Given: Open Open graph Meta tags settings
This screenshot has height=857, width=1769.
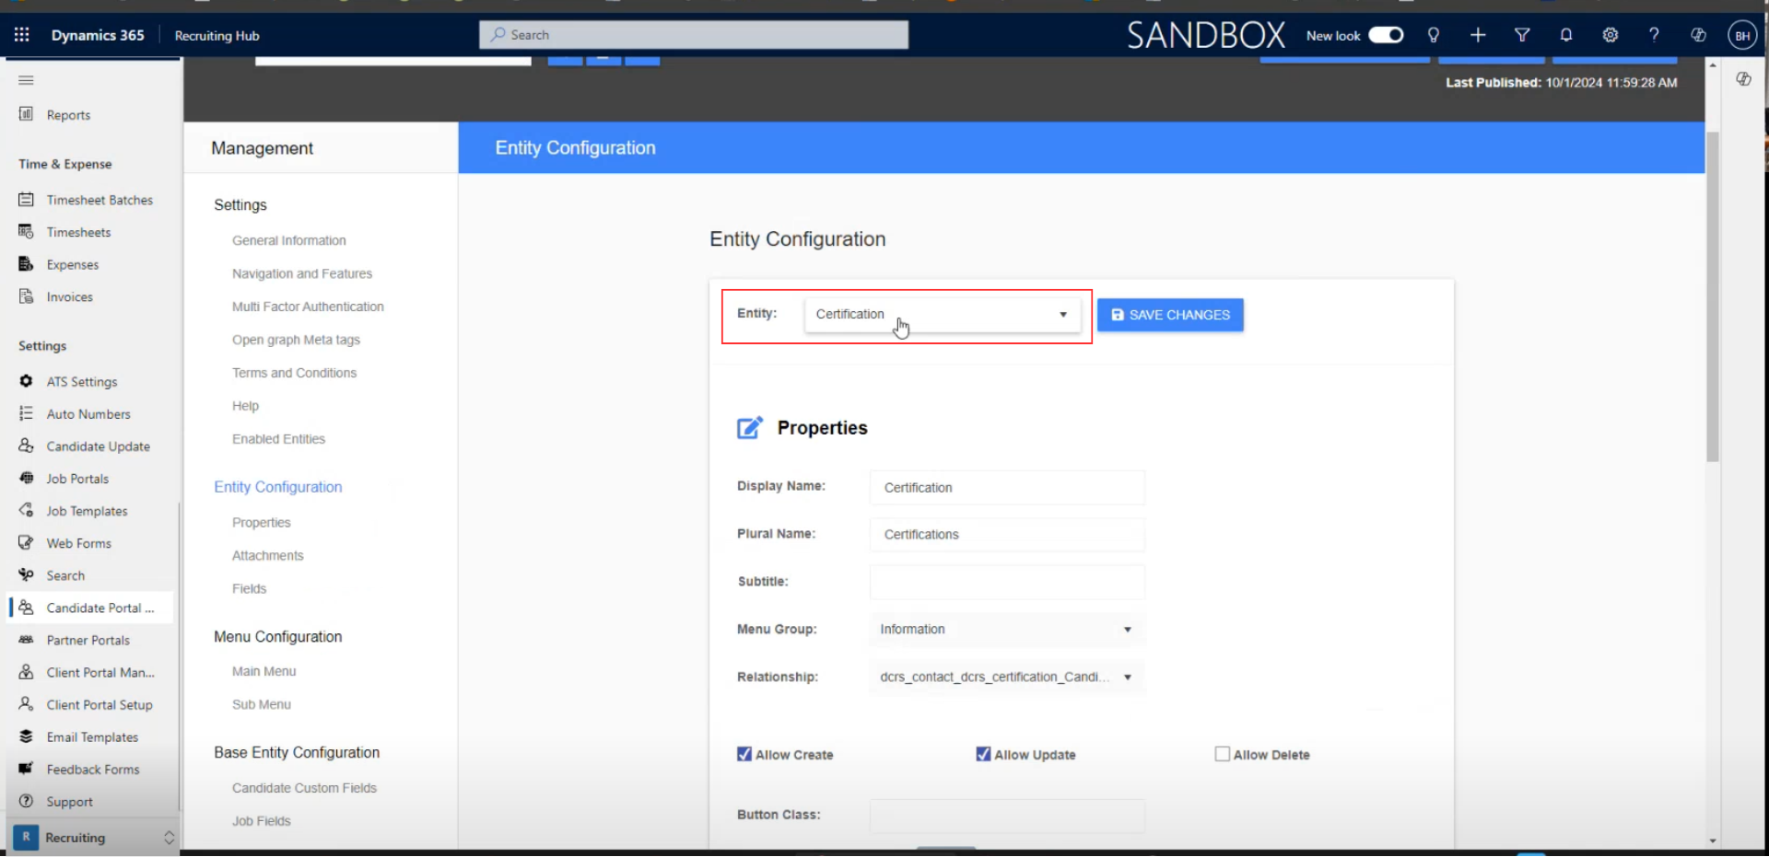Looking at the screenshot, I should point(296,340).
